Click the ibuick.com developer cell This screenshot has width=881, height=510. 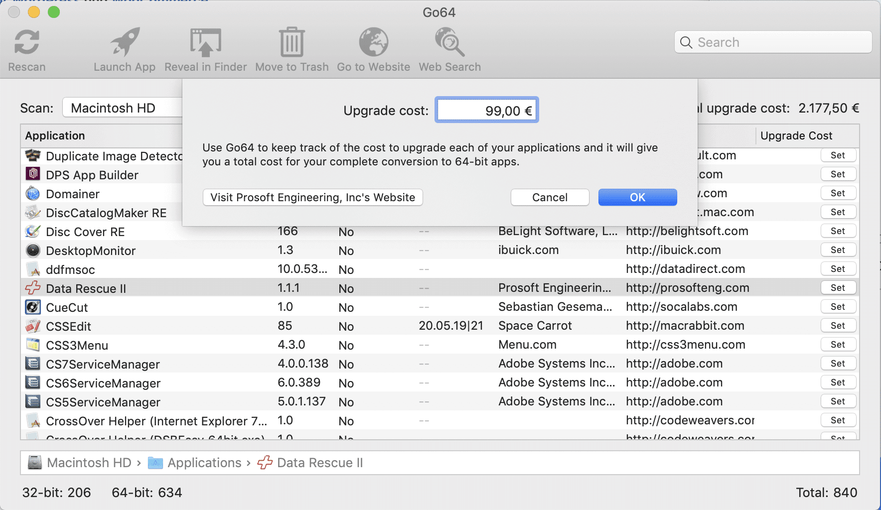(x=528, y=250)
